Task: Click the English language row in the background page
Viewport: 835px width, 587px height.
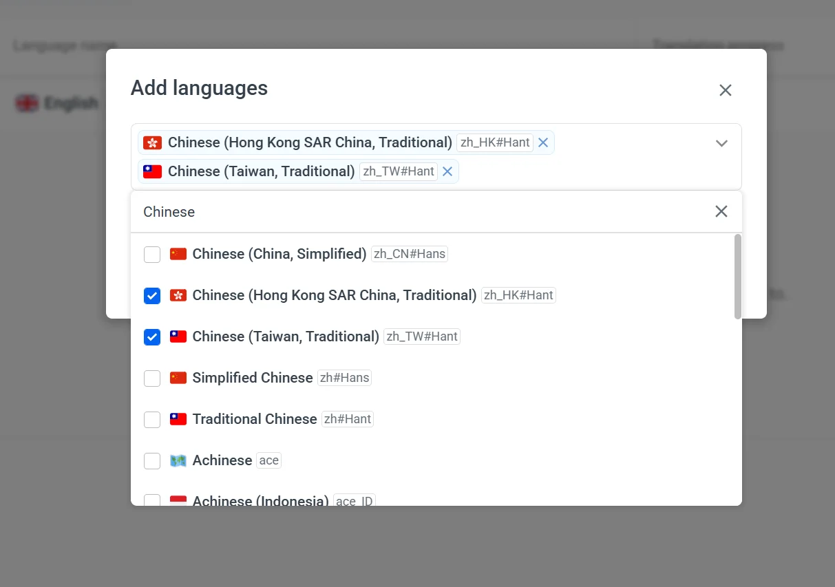Action: (58, 103)
